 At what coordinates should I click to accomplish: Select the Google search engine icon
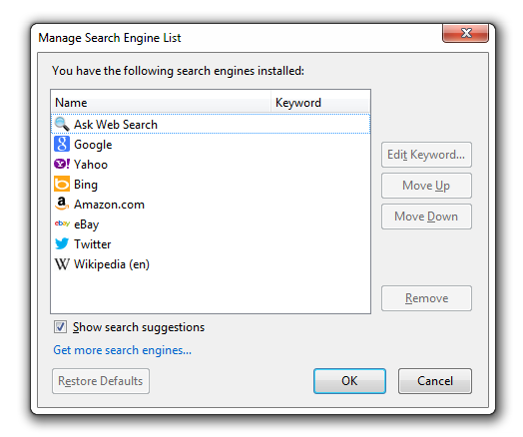click(62, 144)
